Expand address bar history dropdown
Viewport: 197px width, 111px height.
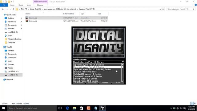[160, 9]
